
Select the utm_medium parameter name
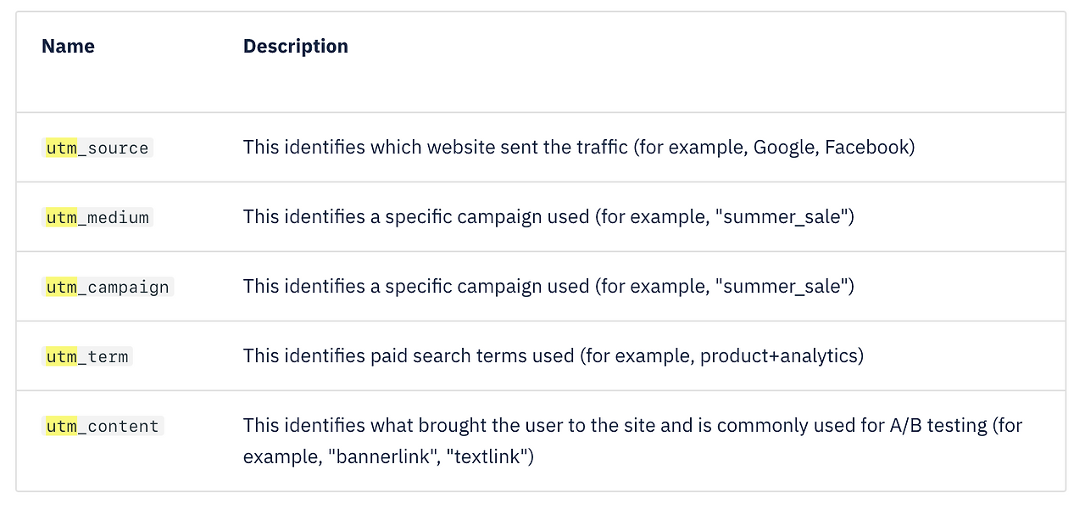tap(97, 217)
